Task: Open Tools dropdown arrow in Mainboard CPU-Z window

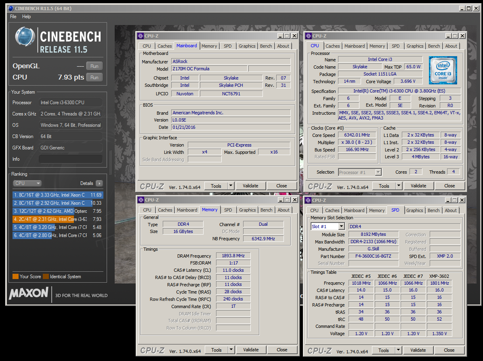Action: tap(231, 186)
